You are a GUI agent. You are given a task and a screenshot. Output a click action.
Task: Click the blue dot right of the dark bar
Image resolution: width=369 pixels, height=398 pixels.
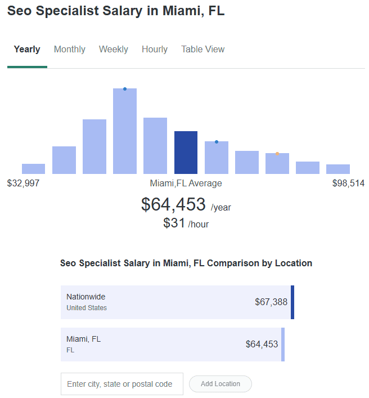pos(217,142)
